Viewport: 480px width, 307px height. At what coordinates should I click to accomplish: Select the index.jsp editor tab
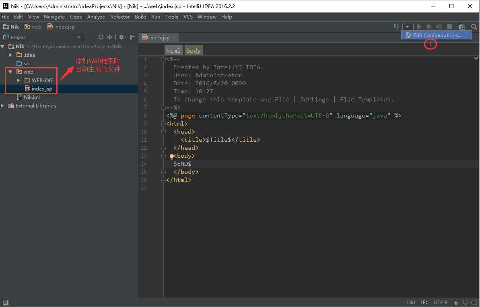click(159, 37)
